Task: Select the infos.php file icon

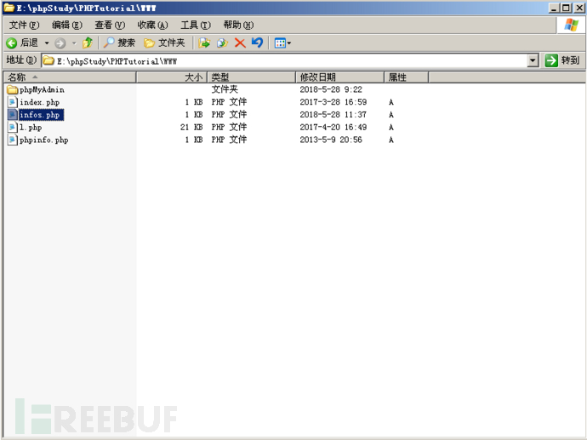Action: [13, 115]
